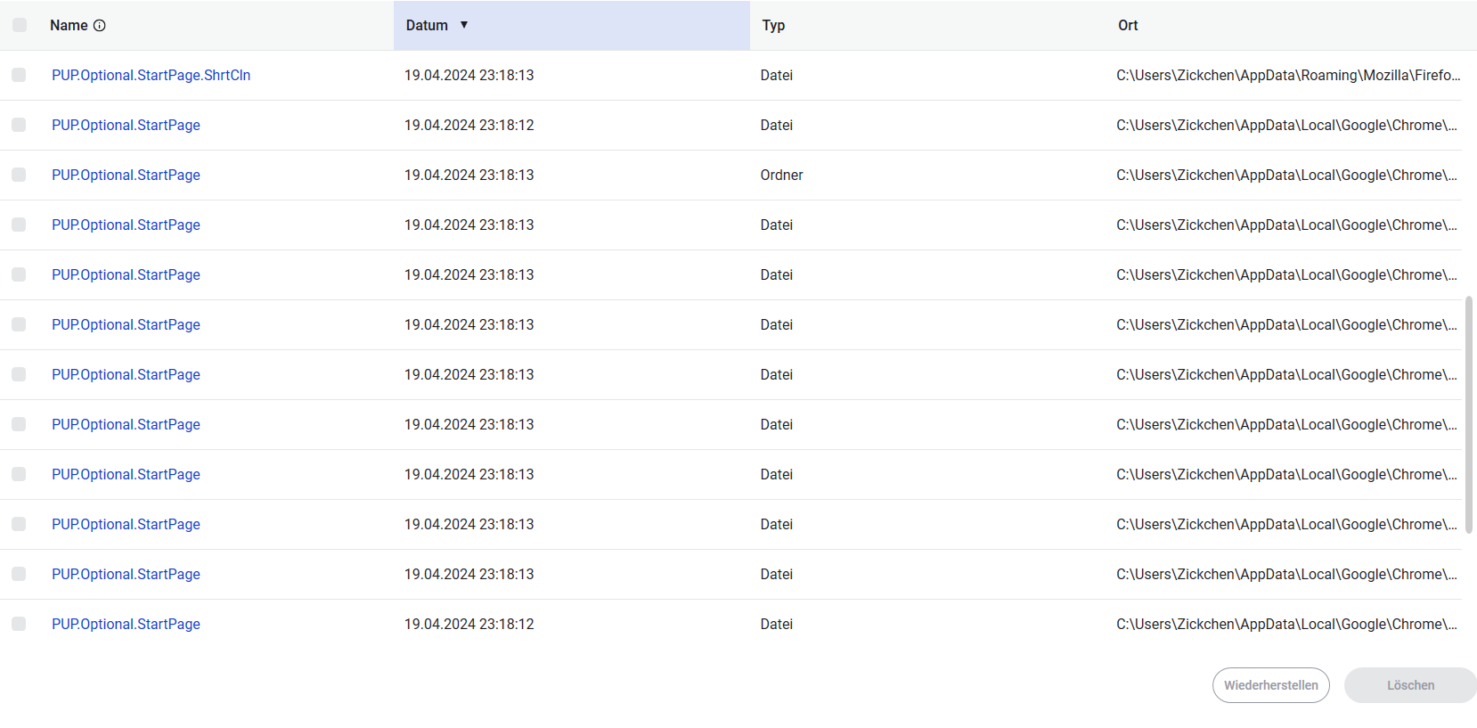Open PUP.Optional.StartPage link in Ordner row
This screenshot has width=1477, height=728.
pyautogui.click(x=126, y=175)
